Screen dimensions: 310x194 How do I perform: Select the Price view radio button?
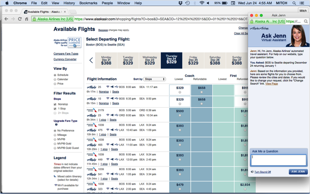pyautogui.click(x=55, y=84)
